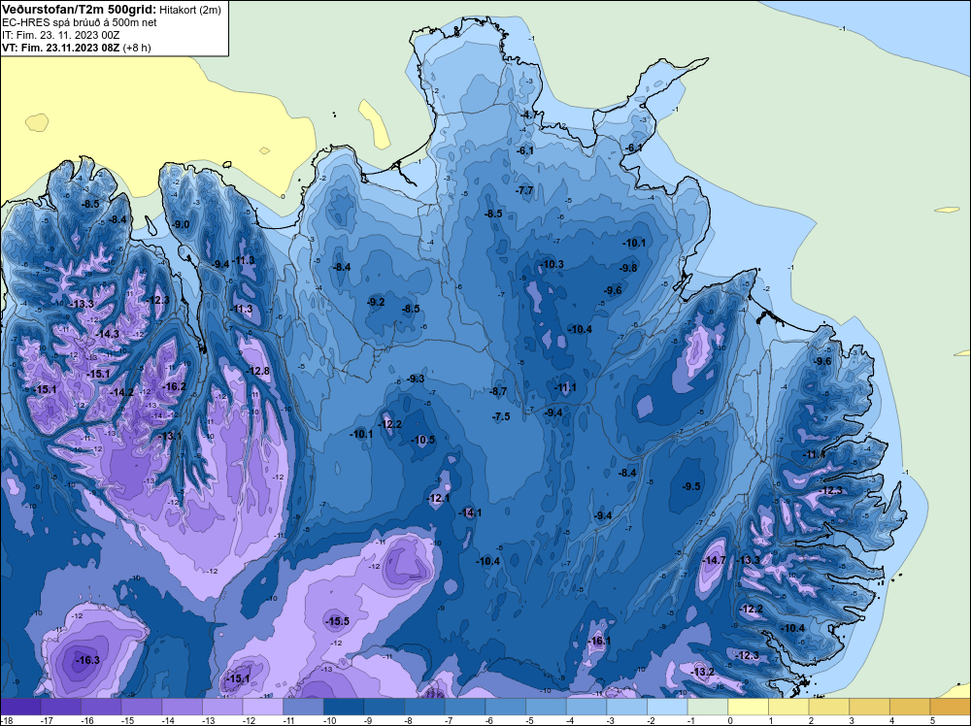The width and height of the screenshot is (971, 726).
Task: Click the -16.1 temperature label
Action: coord(599,641)
